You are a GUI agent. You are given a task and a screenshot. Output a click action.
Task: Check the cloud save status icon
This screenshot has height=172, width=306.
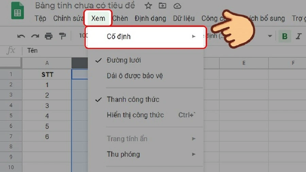click(x=177, y=6)
